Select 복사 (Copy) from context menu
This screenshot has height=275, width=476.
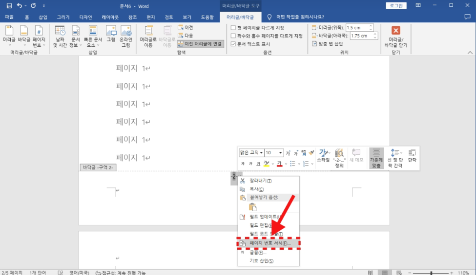pyautogui.click(x=269, y=189)
